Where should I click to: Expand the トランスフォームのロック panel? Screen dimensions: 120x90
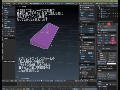click(105, 68)
